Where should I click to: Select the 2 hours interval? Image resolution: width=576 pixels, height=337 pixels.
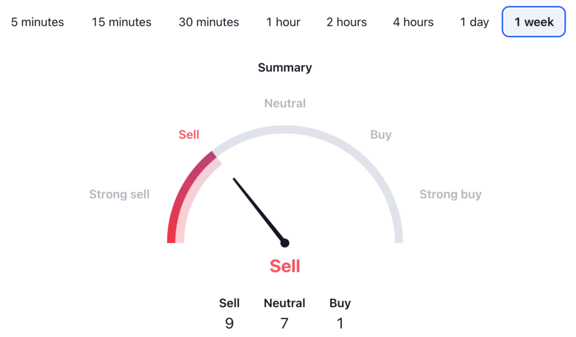pos(346,22)
